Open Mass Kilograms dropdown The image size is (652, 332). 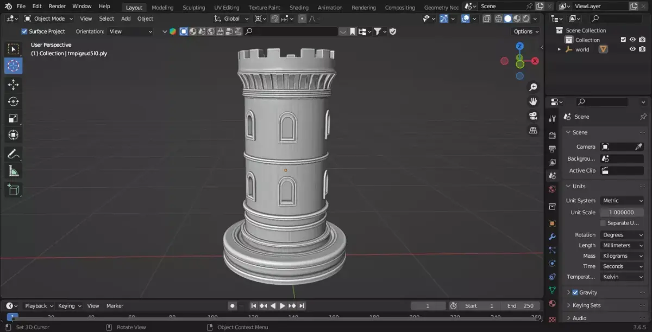(622, 256)
